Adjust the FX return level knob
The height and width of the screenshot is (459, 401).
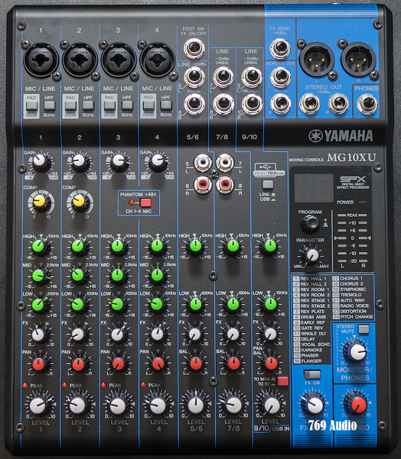[x=314, y=406]
